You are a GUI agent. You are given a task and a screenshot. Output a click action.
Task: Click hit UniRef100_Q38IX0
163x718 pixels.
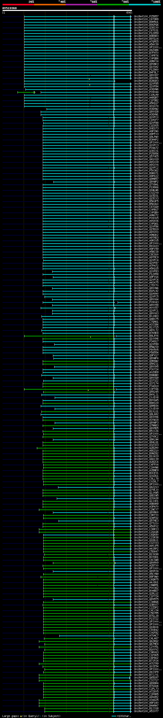tap(146, 28)
